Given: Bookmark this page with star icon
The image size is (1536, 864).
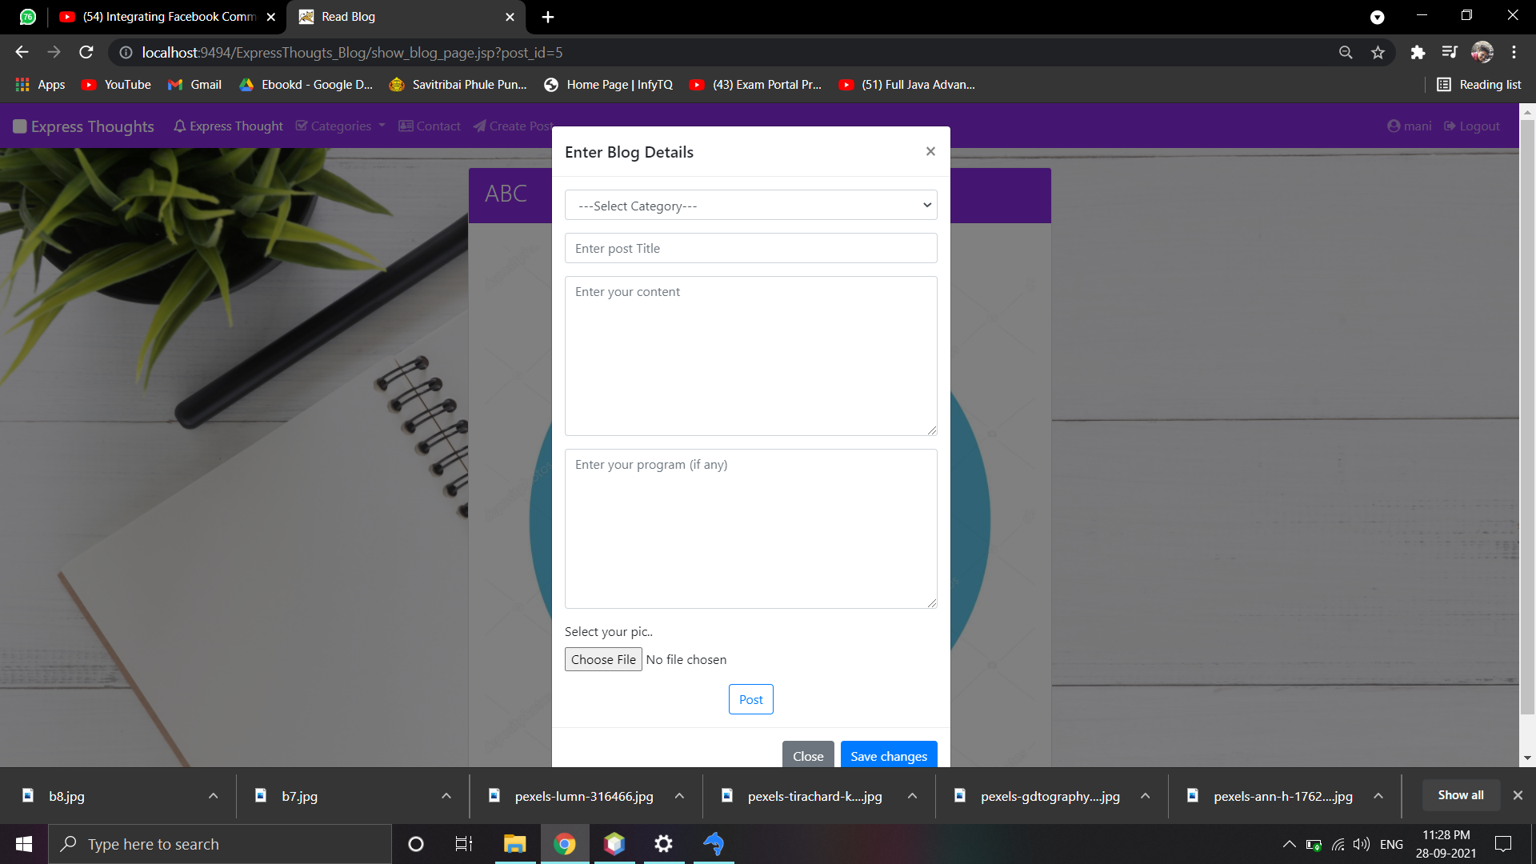Looking at the screenshot, I should pos(1378,53).
